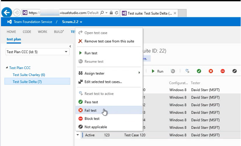Open the address bar history dropdown arrow
The width and height of the screenshot is (241, 146).
click(x=106, y=12)
